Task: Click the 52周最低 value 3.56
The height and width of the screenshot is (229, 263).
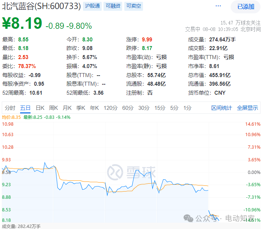Action: (x=98, y=93)
